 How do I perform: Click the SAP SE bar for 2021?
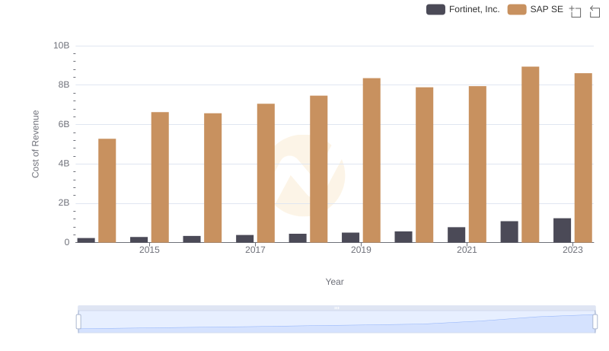click(477, 164)
